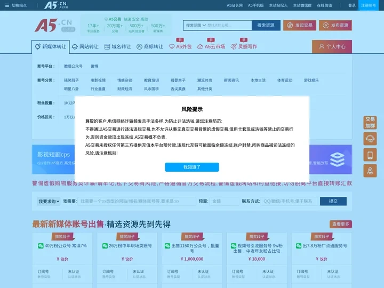Click the 搜索资源 button
Screen dimensions: 384x288
tap(266, 25)
